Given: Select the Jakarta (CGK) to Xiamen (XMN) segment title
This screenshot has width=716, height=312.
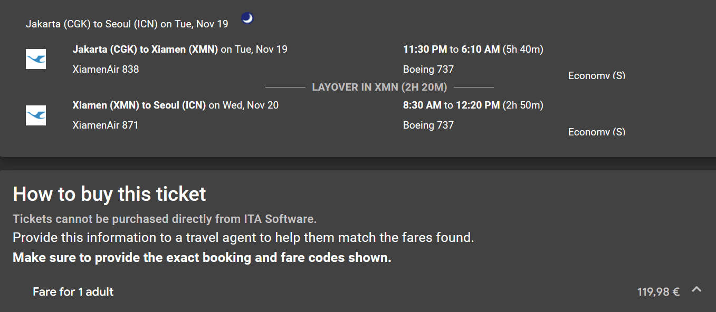Looking at the screenshot, I should [145, 50].
